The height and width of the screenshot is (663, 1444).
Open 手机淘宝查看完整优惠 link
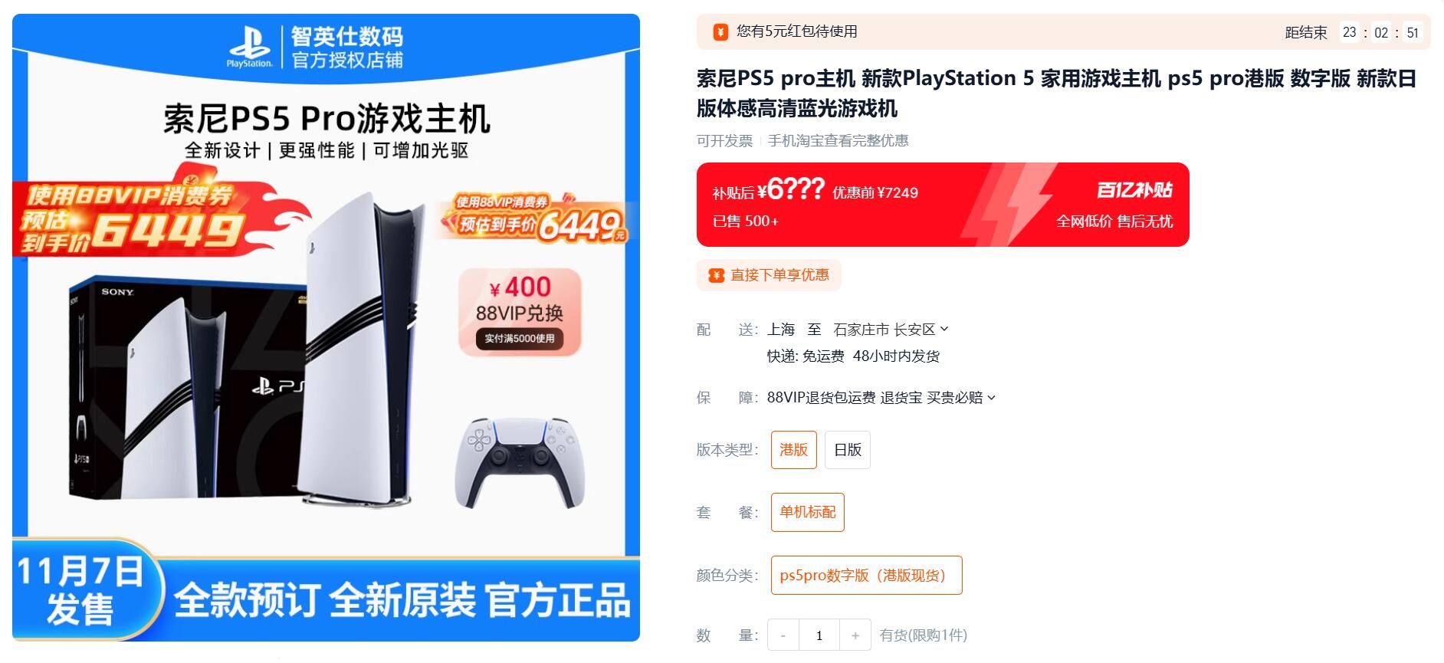(x=839, y=141)
